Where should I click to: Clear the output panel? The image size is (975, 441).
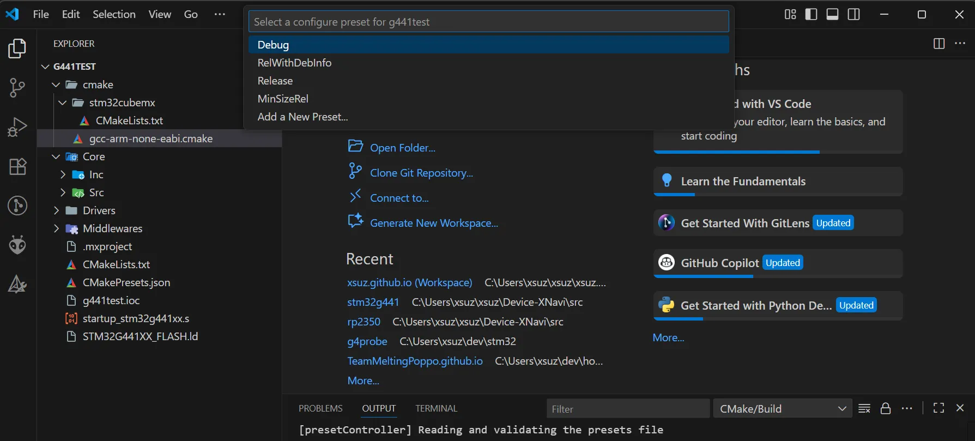864,408
